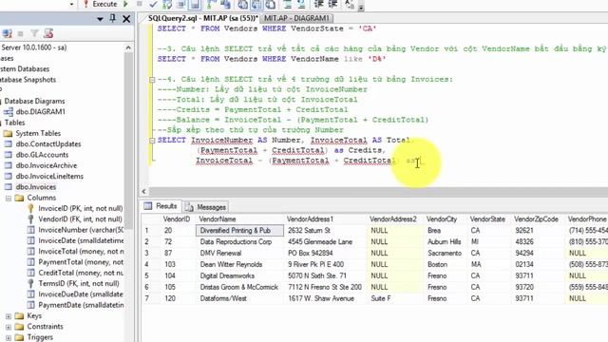
Task: Toggle Include Client Statistics
Action: point(225,4)
